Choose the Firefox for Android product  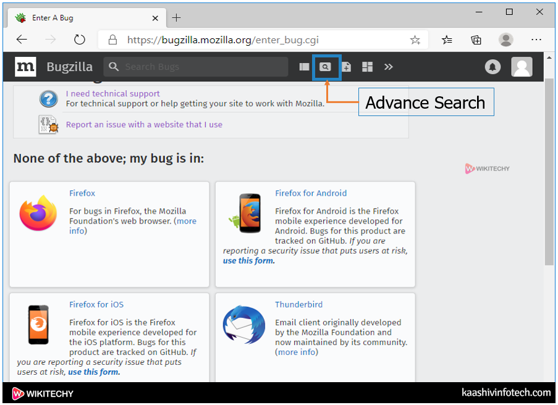click(x=311, y=193)
